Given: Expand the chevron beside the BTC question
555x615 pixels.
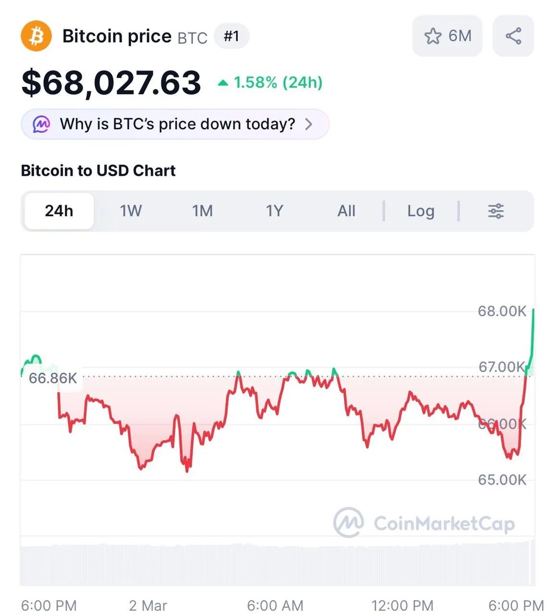Looking at the screenshot, I should (x=308, y=124).
